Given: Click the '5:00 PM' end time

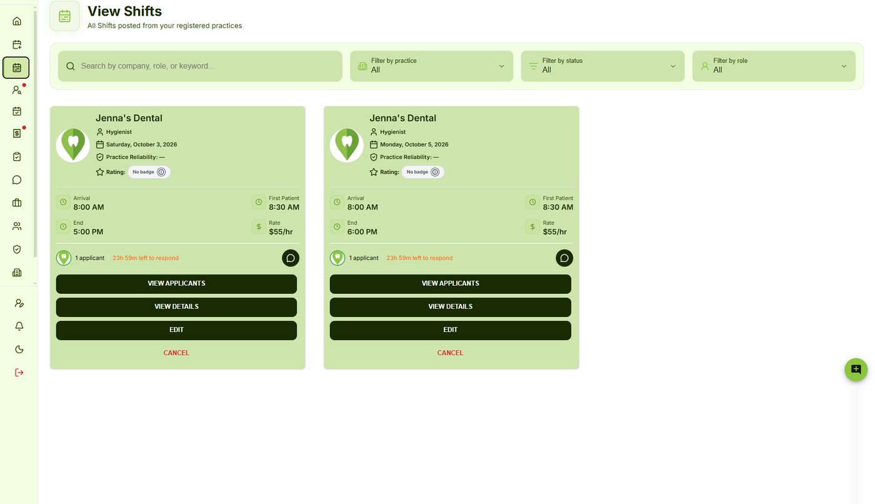Looking at the screenshot, I should (x=88, y=232).
